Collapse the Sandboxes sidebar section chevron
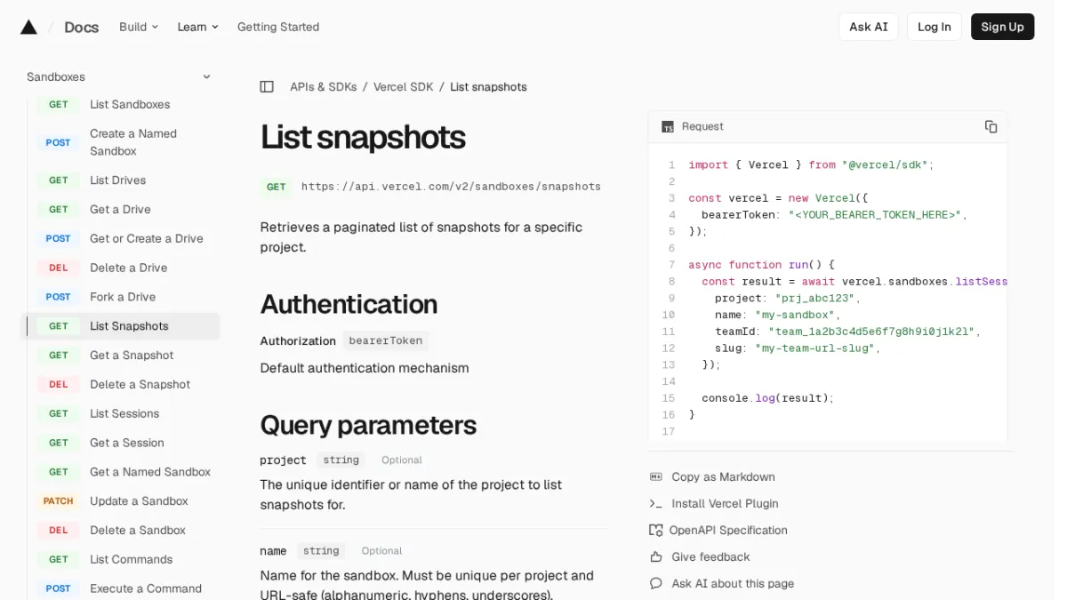 (x=206, y=77)
